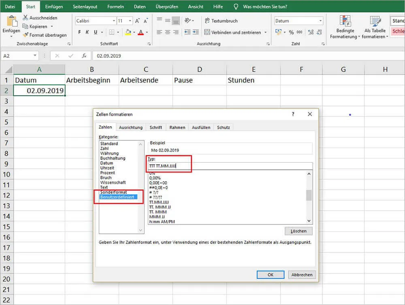This screenshot has height=305, width=405.
Task: Toggle bold formatting with F icon
Action: [x=79, y=32]
